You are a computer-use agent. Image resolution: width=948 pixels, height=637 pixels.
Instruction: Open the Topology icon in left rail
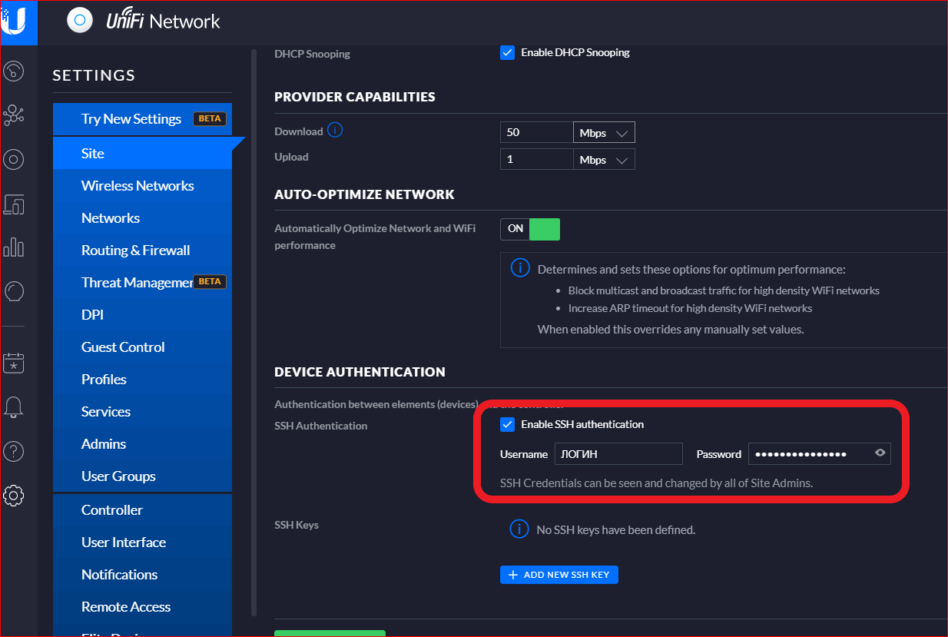14,116
